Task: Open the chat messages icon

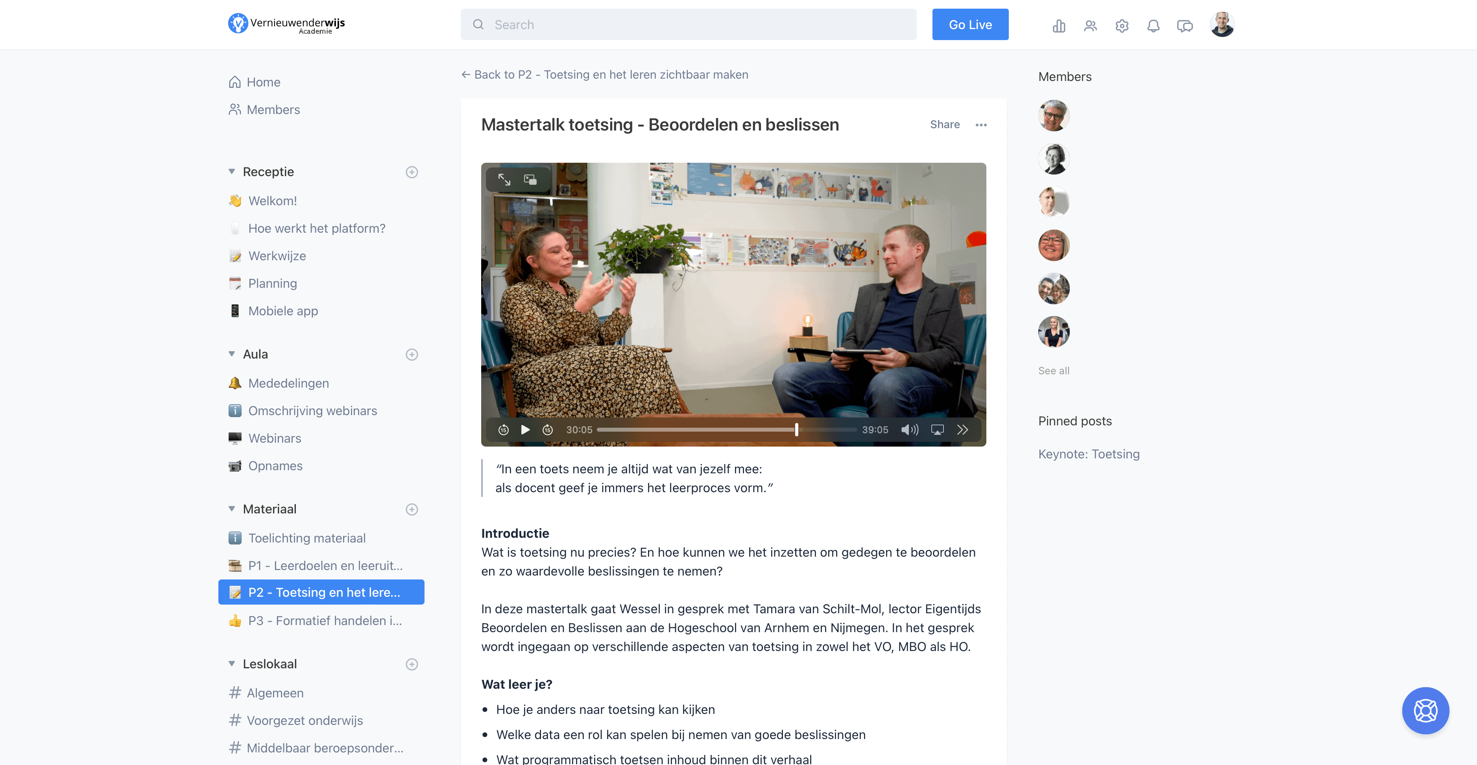Action: point(1185,25)
